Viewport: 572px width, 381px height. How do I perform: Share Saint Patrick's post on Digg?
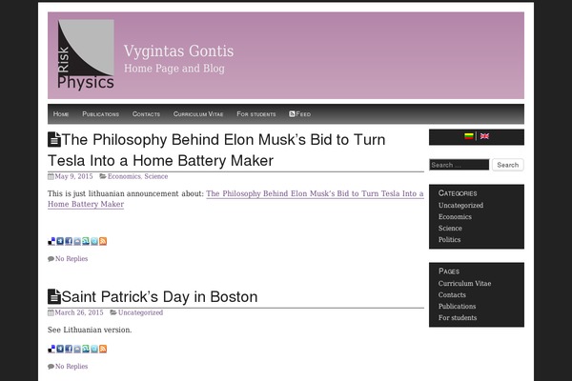(60, 349)
